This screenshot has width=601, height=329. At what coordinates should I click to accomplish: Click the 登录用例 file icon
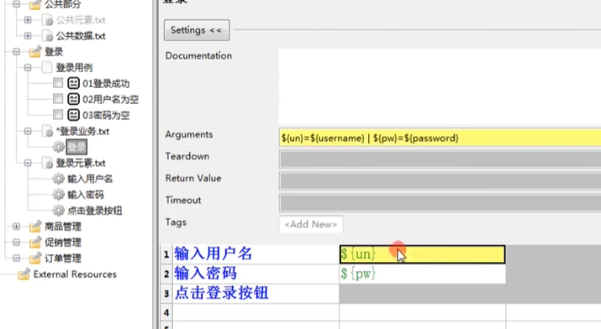[x=47, y=68]
